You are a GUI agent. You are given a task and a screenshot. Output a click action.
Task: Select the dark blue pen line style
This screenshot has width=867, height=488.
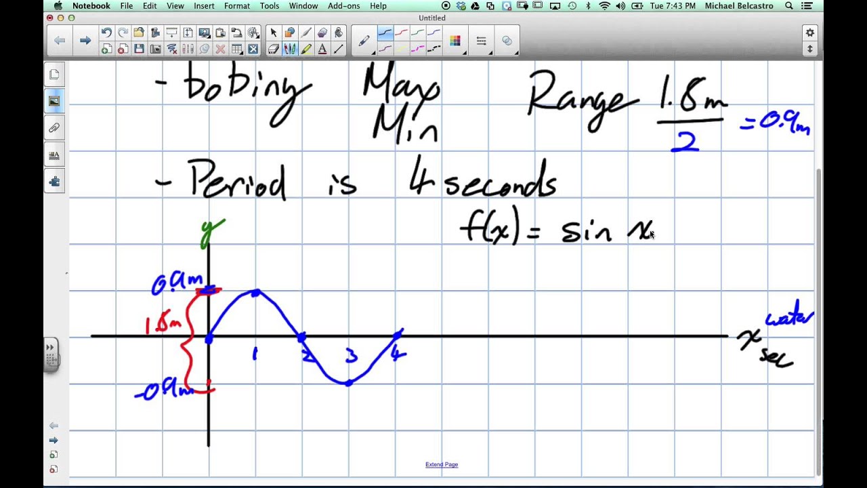click(385, 33)
